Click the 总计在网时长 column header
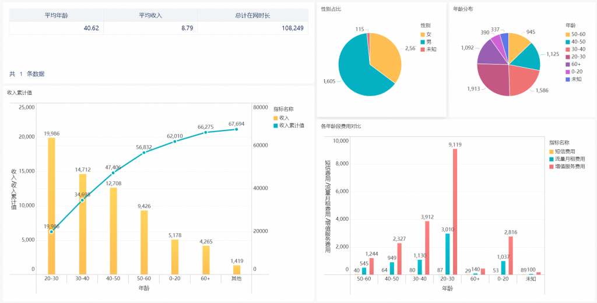Image resolution: width=597 pixels, height=303 pixels. (252, 15)
